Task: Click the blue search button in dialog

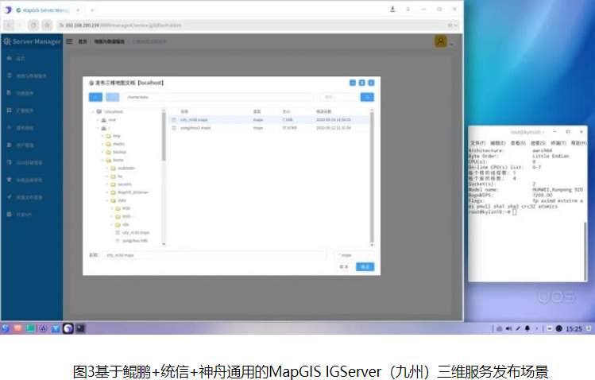Action: pyautogui.click(x=366, y=97)
